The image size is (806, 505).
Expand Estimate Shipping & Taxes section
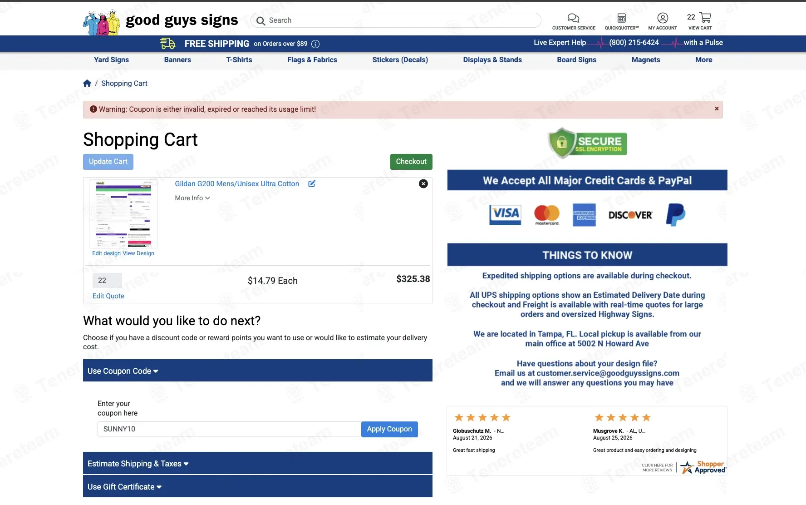[x=258, y=463]
